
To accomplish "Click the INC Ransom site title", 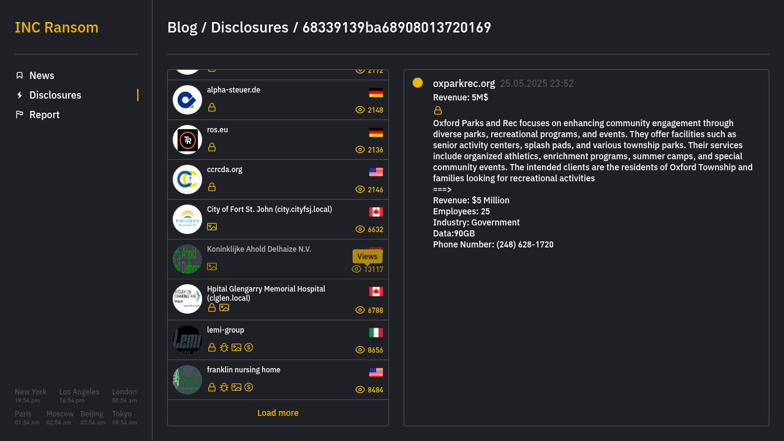I will click(56, 28).
